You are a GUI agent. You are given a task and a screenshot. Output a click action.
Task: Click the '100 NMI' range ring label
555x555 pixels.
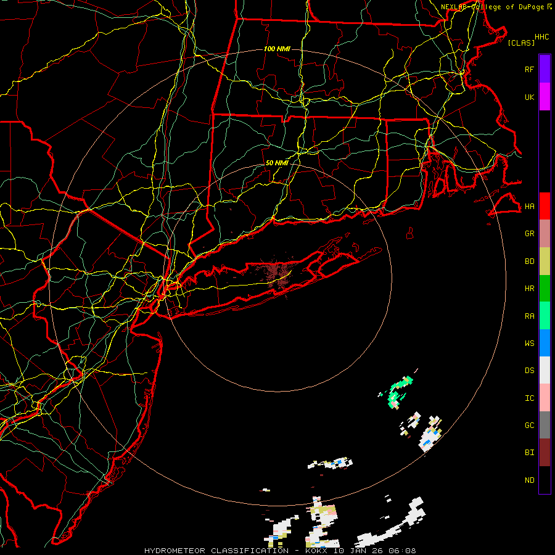pos(277,49)
